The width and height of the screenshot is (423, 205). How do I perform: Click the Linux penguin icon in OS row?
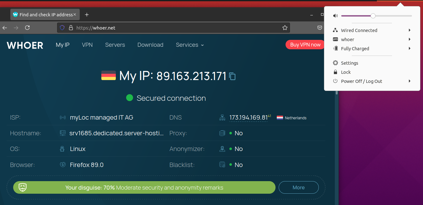tap(62, 149)
